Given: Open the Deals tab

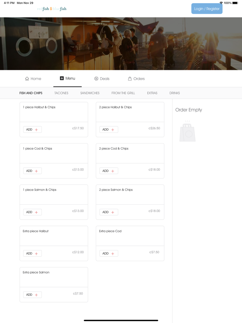Looking at the screenshot, I should click(x=102, y=79).
